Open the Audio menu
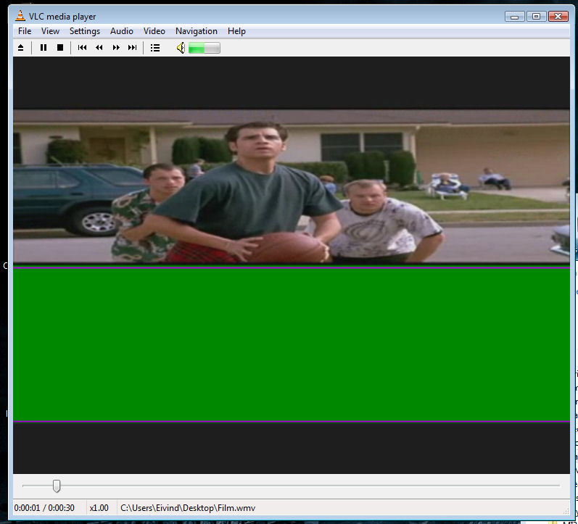 pos(122,31)
